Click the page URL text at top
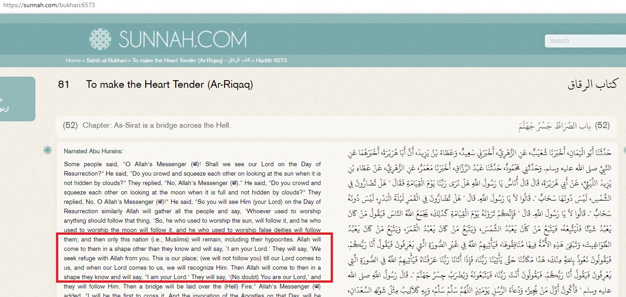This screenshot has width=626, height=297. click(x=47, y=5)
